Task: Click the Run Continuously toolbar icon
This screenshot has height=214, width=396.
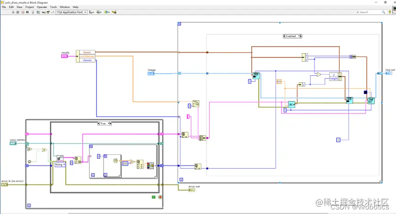Action: click(18, 12)
